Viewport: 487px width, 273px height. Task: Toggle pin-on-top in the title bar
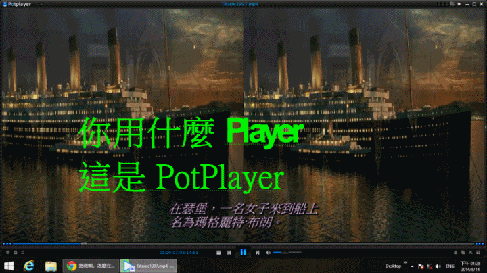[459, 4]
